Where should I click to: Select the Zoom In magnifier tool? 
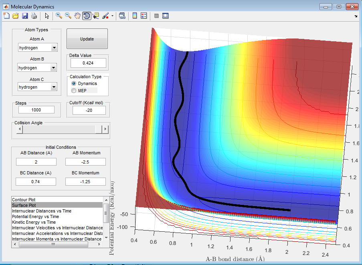click(59, 16)
